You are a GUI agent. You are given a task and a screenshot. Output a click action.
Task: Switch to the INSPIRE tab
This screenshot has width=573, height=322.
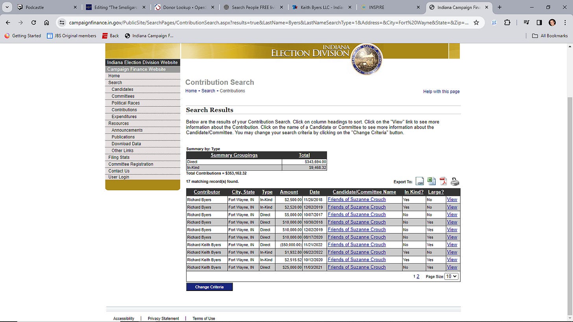click(x=390, y=7)
